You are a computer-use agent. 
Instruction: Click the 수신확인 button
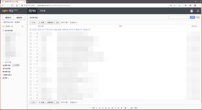click(x=16, y=65)
